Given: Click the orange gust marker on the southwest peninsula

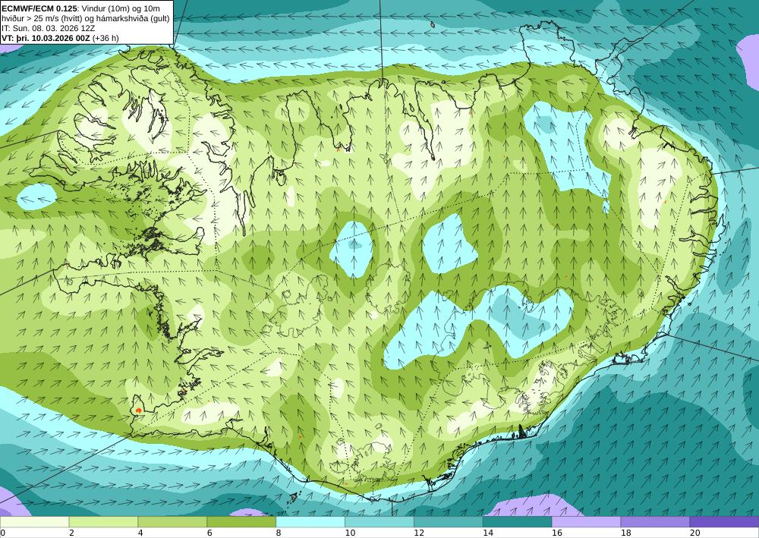Looking at the screenshot, I should point(139,411).
